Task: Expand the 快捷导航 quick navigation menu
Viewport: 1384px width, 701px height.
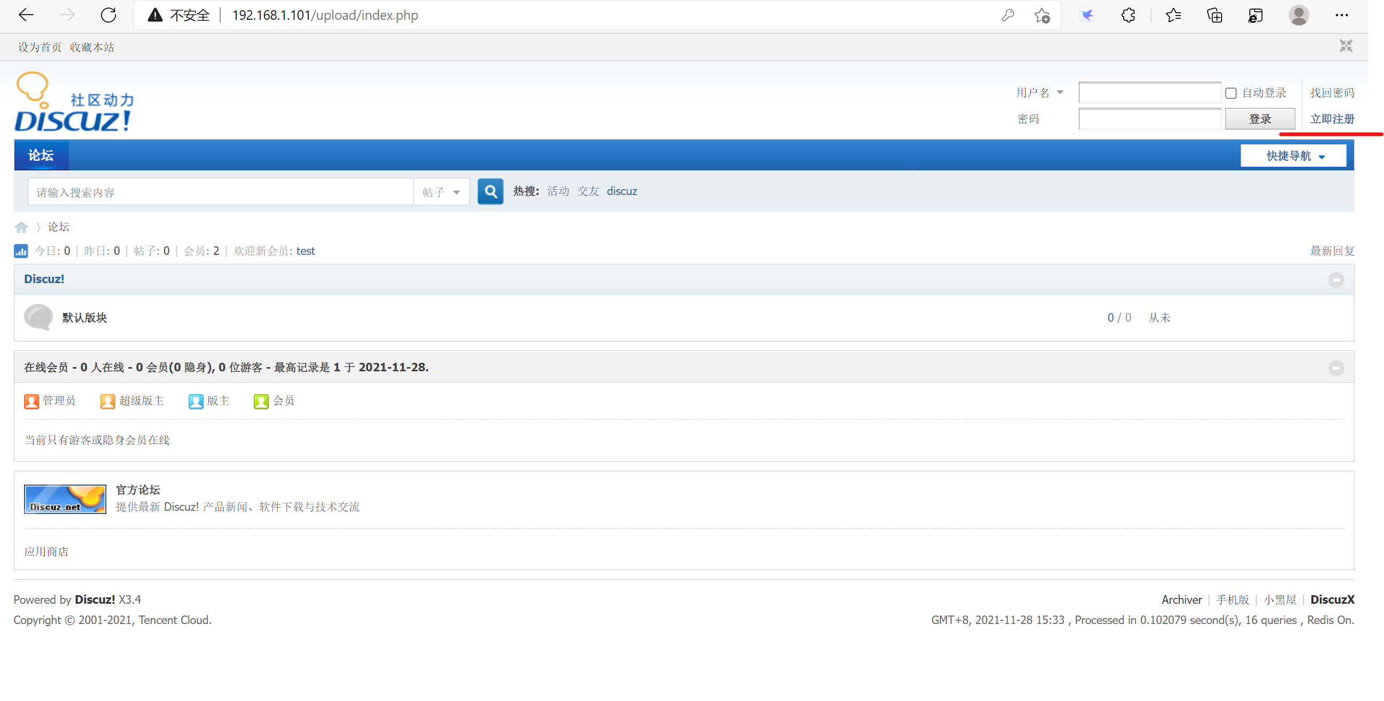Action: click(1293, 156)
